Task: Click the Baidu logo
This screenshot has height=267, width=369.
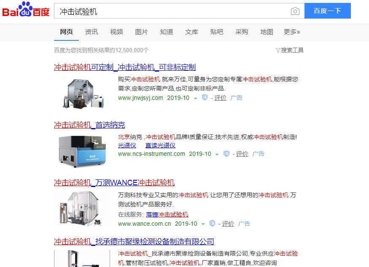Action: pyautogui.click(x=26, y=9)
